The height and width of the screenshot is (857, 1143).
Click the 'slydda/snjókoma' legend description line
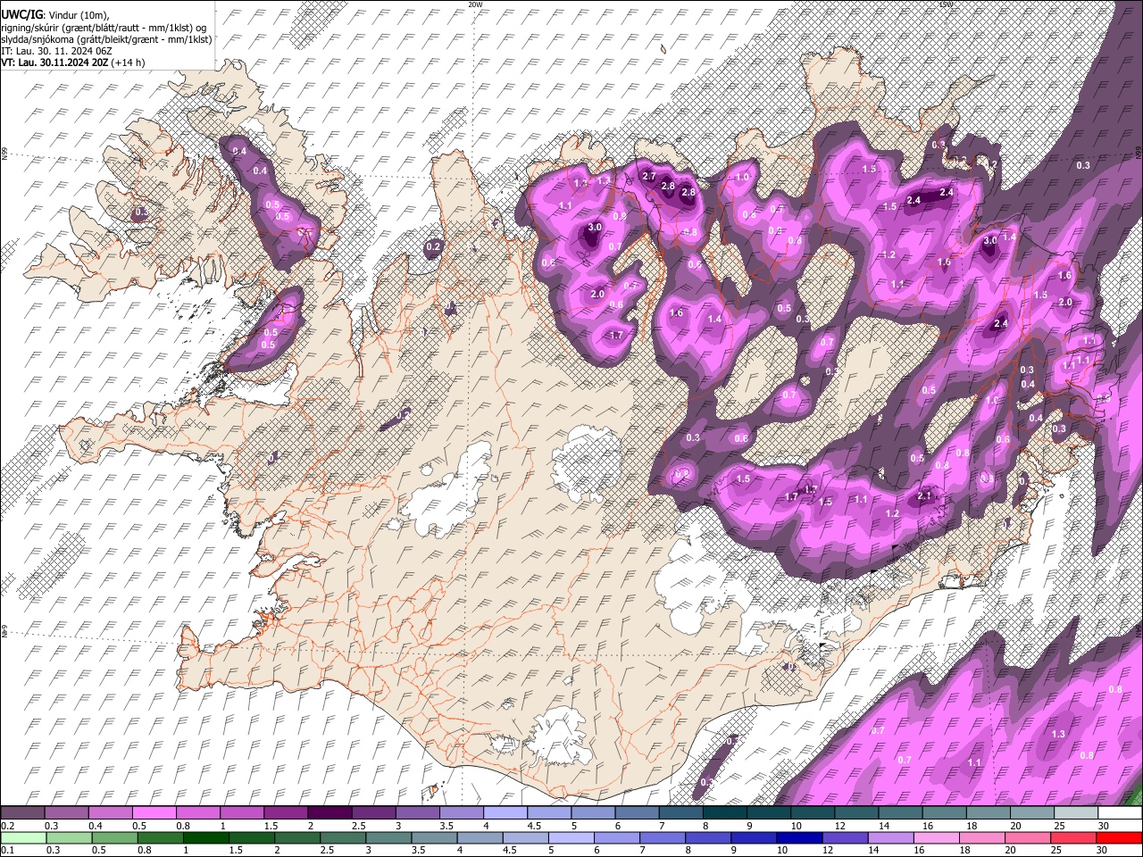106,39
